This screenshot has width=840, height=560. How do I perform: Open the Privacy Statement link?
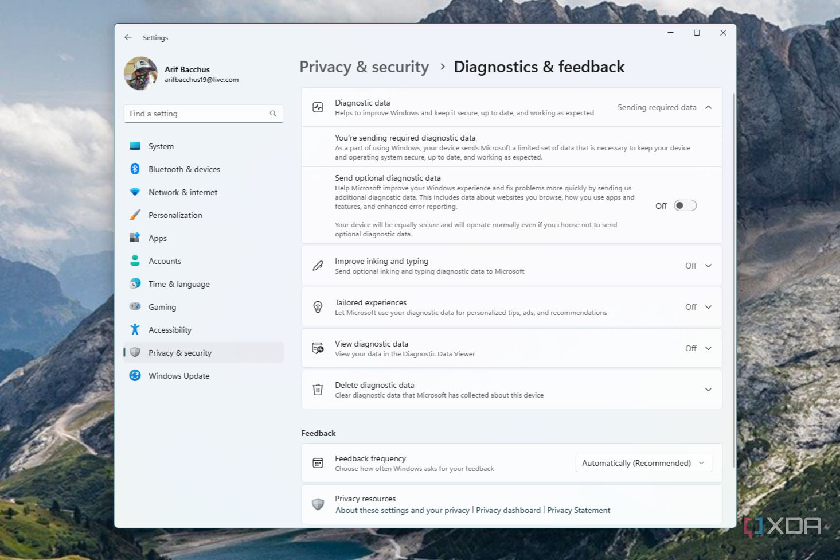tap(579, 510)
